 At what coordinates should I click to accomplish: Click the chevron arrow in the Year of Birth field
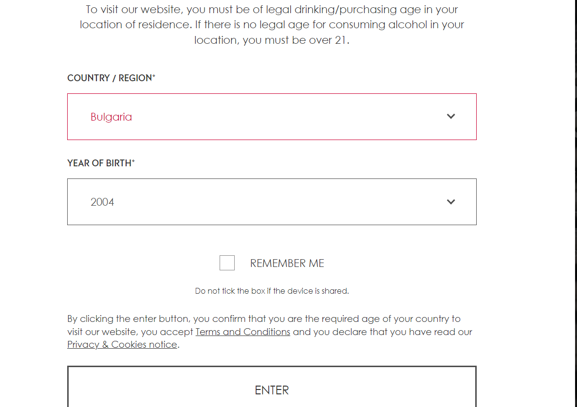coord(451,202)
